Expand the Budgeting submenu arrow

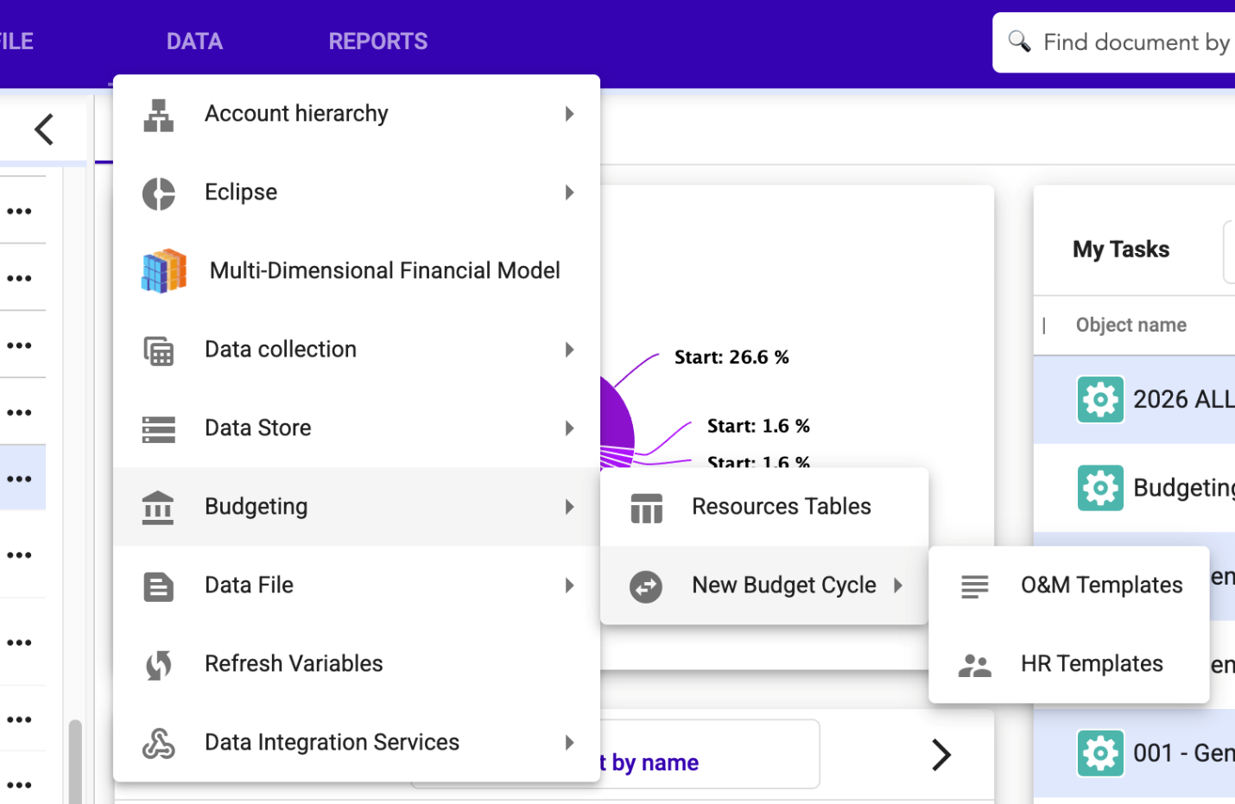[x=569, y=507]
